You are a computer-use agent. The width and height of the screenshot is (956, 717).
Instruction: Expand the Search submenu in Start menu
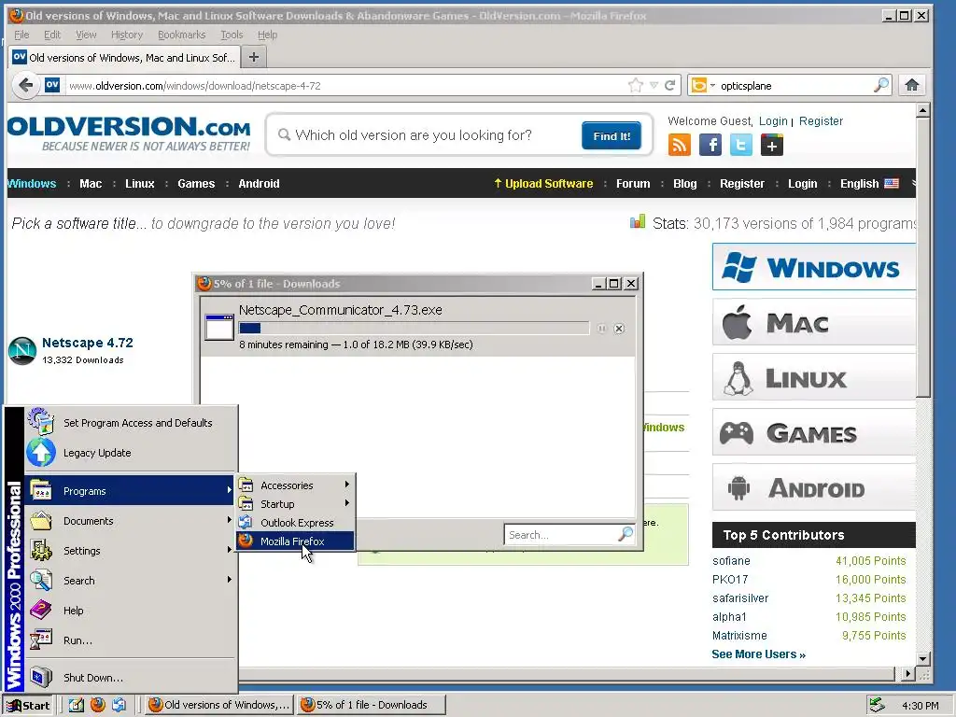[x=131, y=581]
